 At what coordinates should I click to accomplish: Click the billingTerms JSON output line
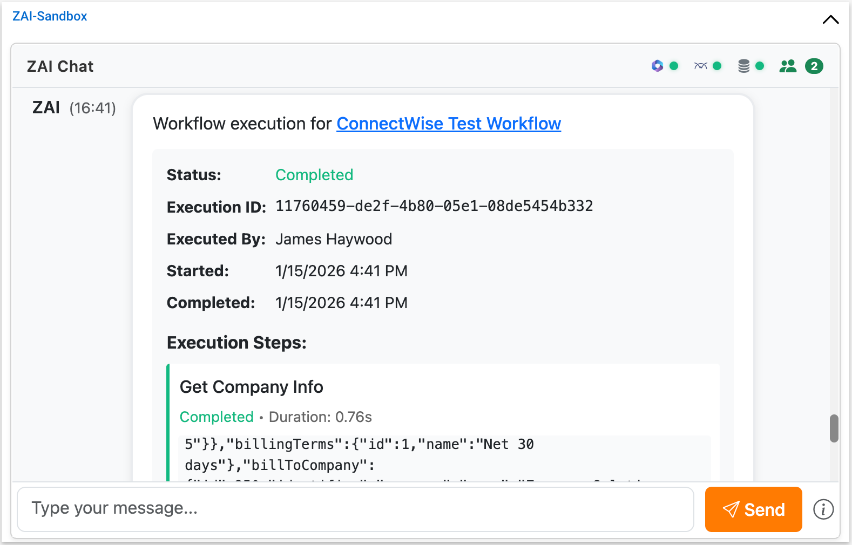coord(359,444)
